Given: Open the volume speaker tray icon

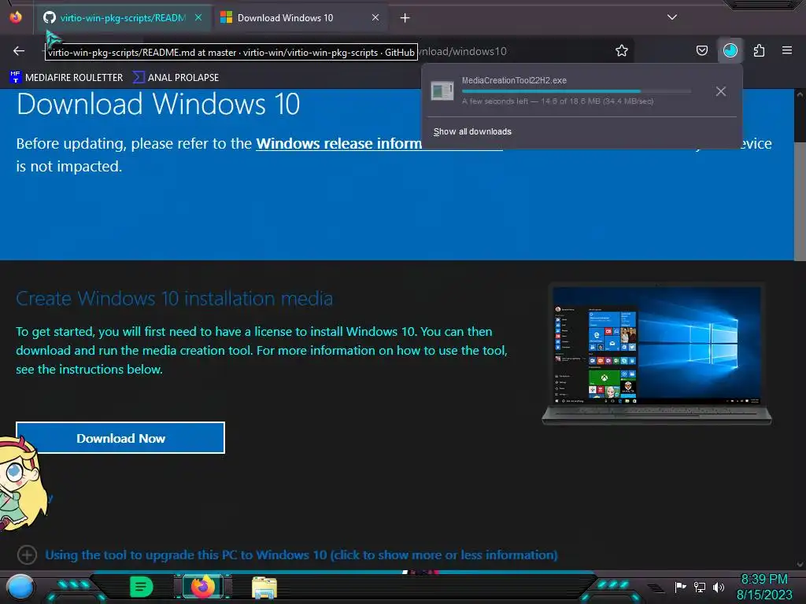Looking at the screenshot, I should 718,587.
